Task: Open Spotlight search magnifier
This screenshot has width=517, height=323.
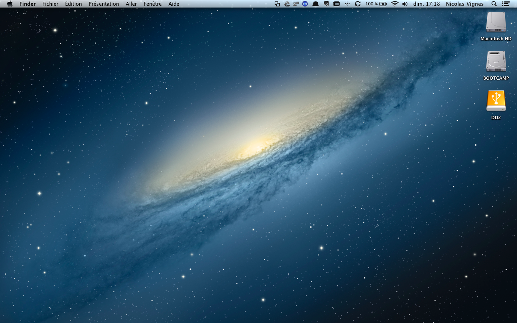Action: coord(494,4)
